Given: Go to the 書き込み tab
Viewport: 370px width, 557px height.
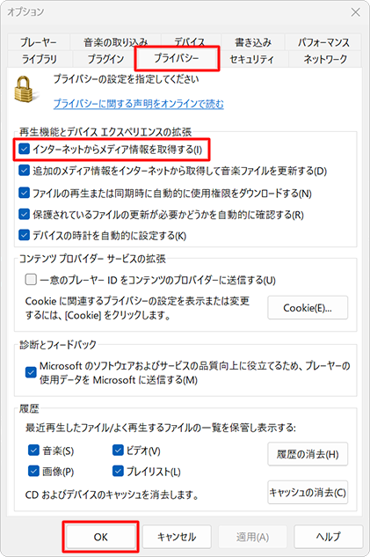Looking at the screenshot, I should click(253, 42).
